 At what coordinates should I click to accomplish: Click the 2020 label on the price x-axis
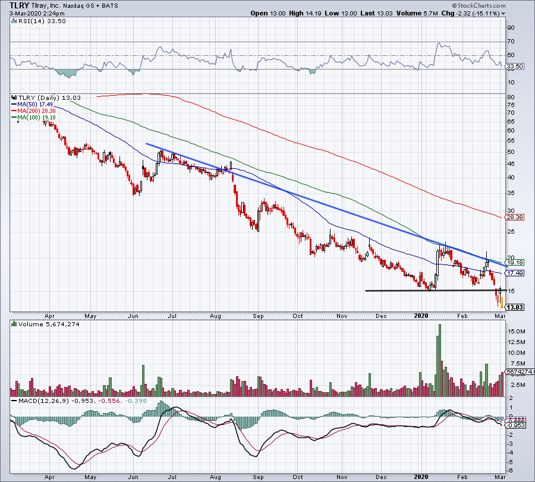(x=420, y=316)
